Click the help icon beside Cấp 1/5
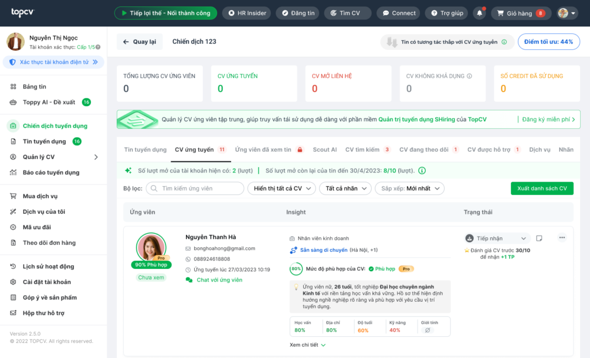This screenshot has height=358, width=590. (x=98, y=47)
